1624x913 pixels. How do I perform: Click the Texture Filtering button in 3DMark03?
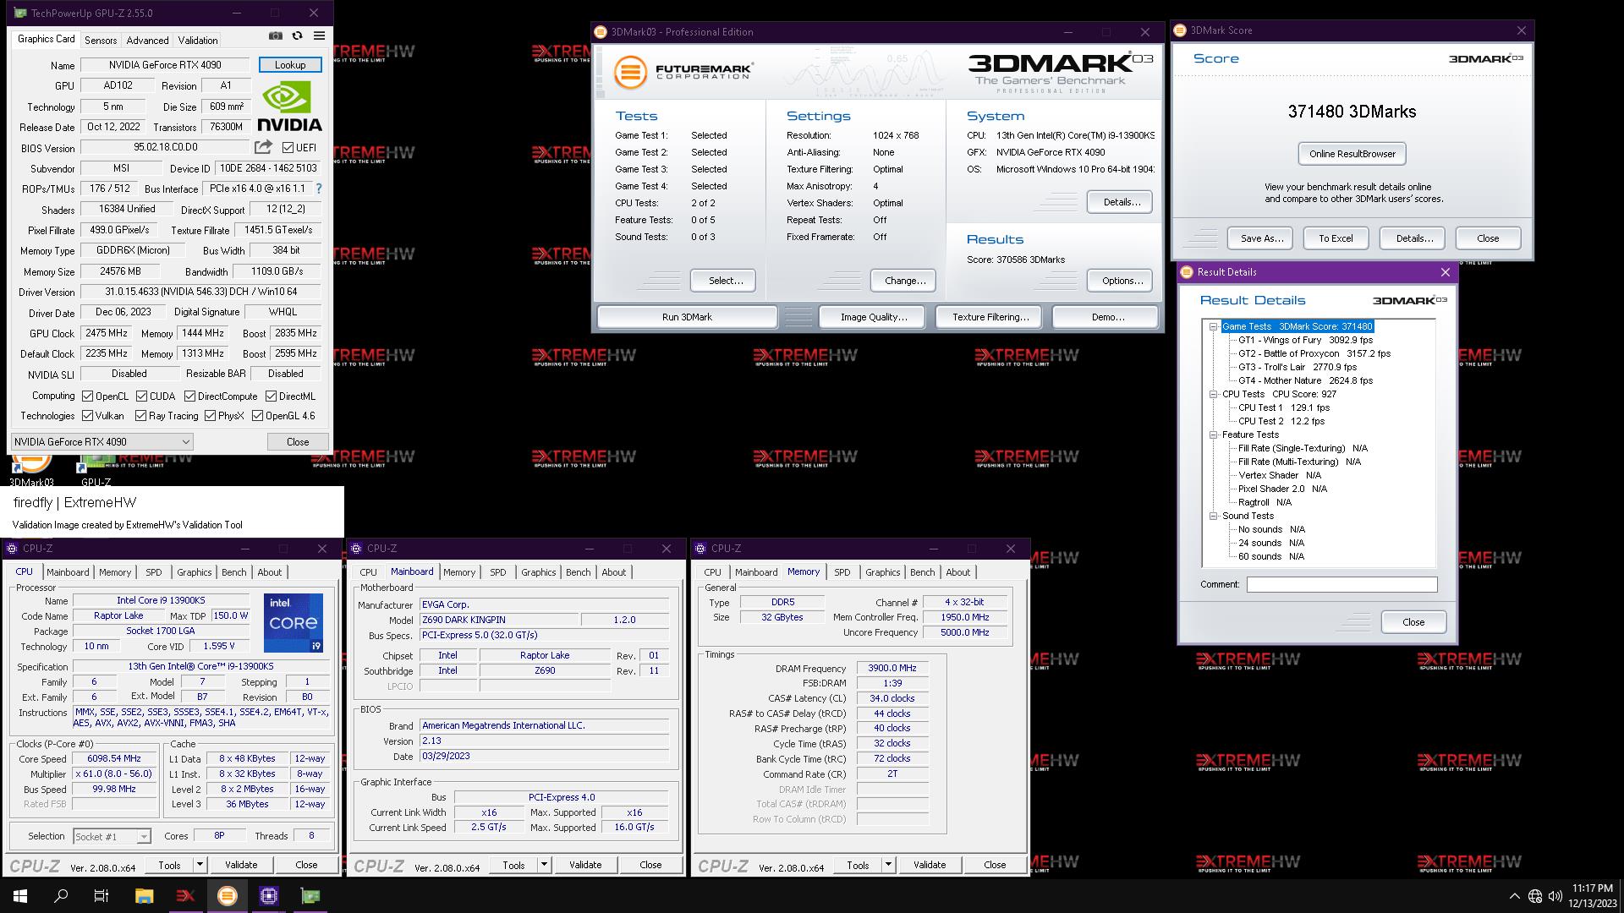point(990,317)
